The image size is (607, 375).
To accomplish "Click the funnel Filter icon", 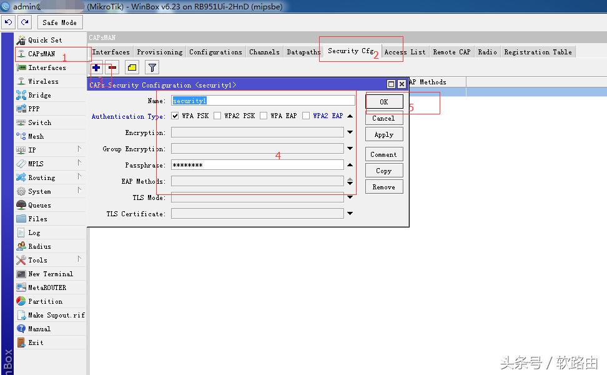I will point(152,67).
